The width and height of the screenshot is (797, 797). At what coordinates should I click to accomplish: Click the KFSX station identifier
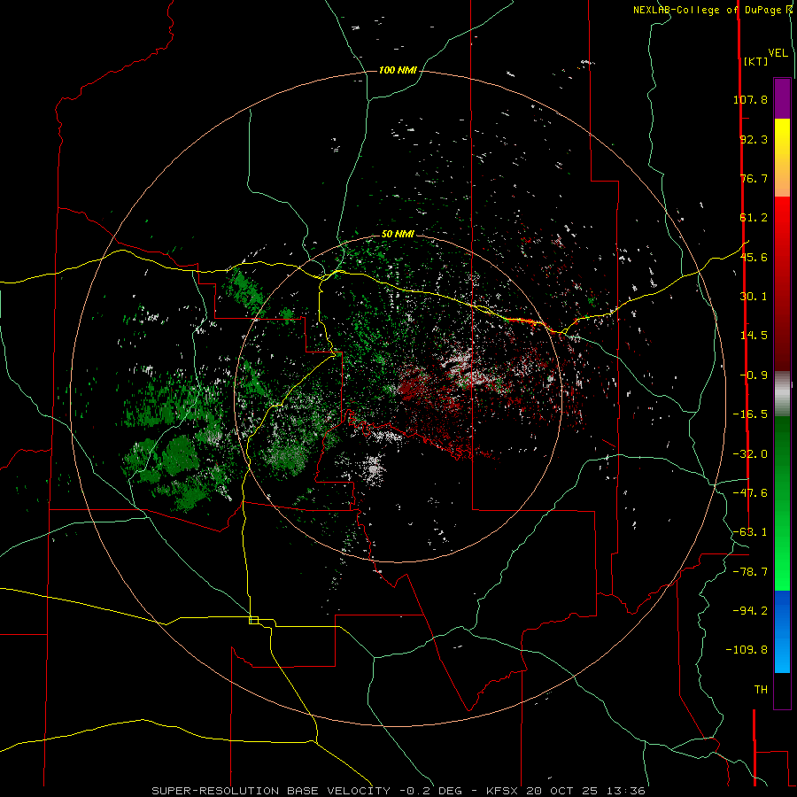point(503,791)
